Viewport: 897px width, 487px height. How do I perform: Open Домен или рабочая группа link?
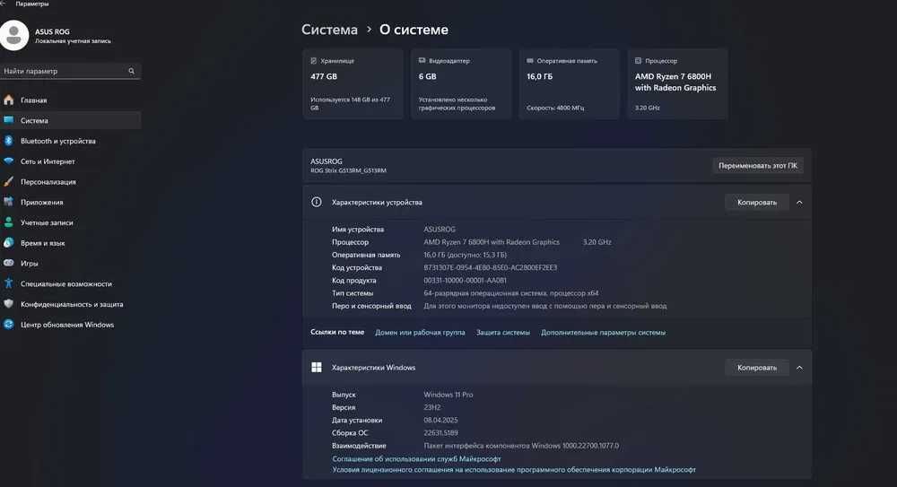(x=420, y=333)
